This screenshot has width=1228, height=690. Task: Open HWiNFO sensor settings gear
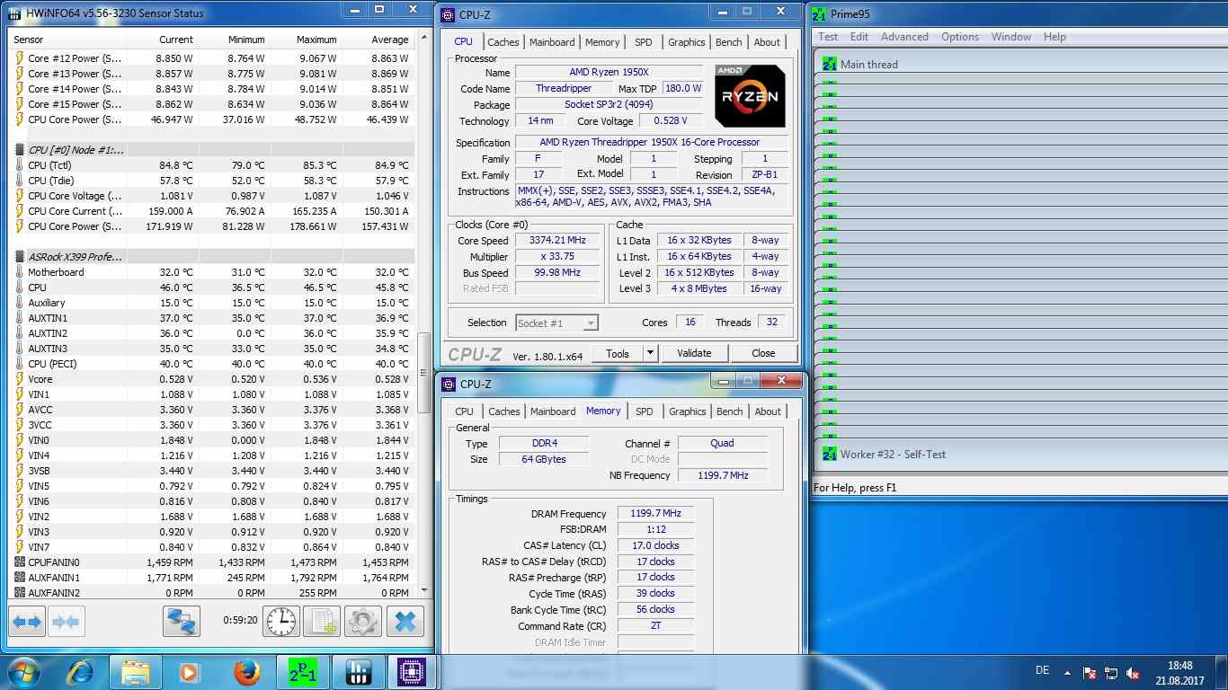point(362,622)
